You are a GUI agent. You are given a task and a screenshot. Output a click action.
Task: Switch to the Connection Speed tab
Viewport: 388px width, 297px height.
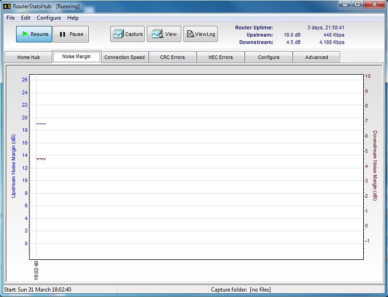(124, 58)
